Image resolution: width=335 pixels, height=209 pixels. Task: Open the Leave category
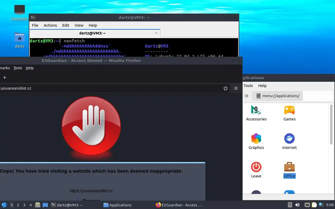pyautogui.click(x=256, y=170)
